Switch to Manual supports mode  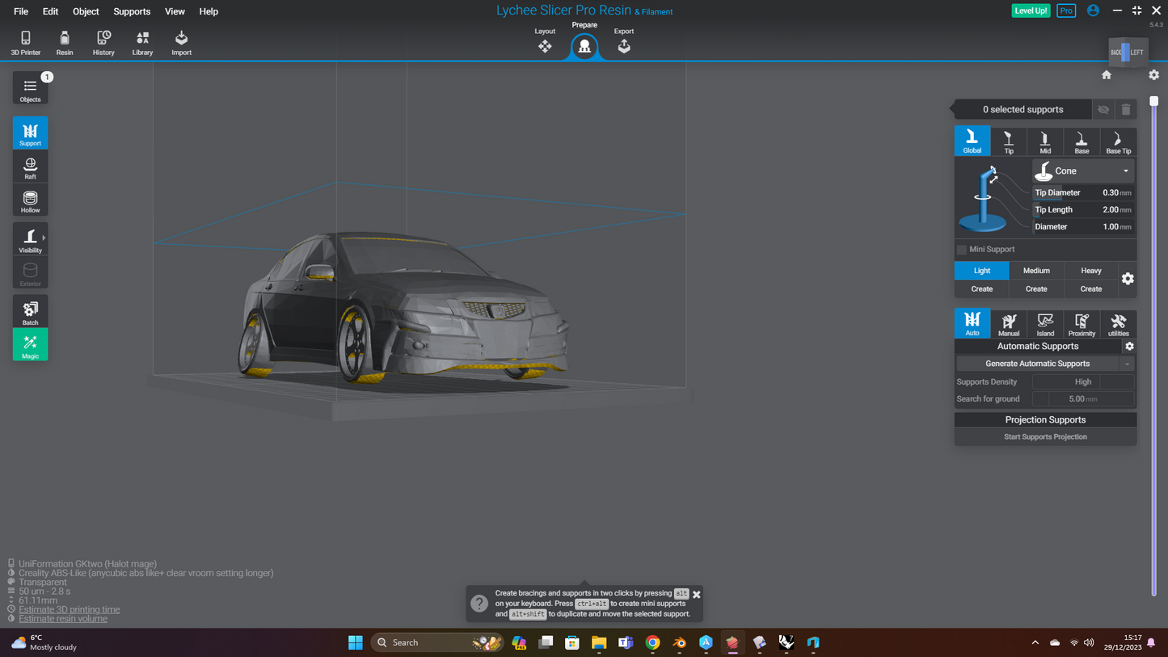(1009, 323)
